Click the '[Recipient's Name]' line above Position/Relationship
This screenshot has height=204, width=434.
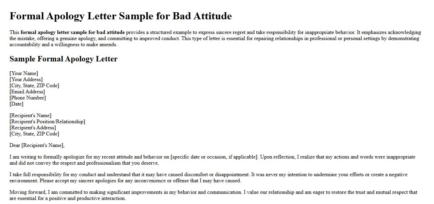[x=31, y=115]
